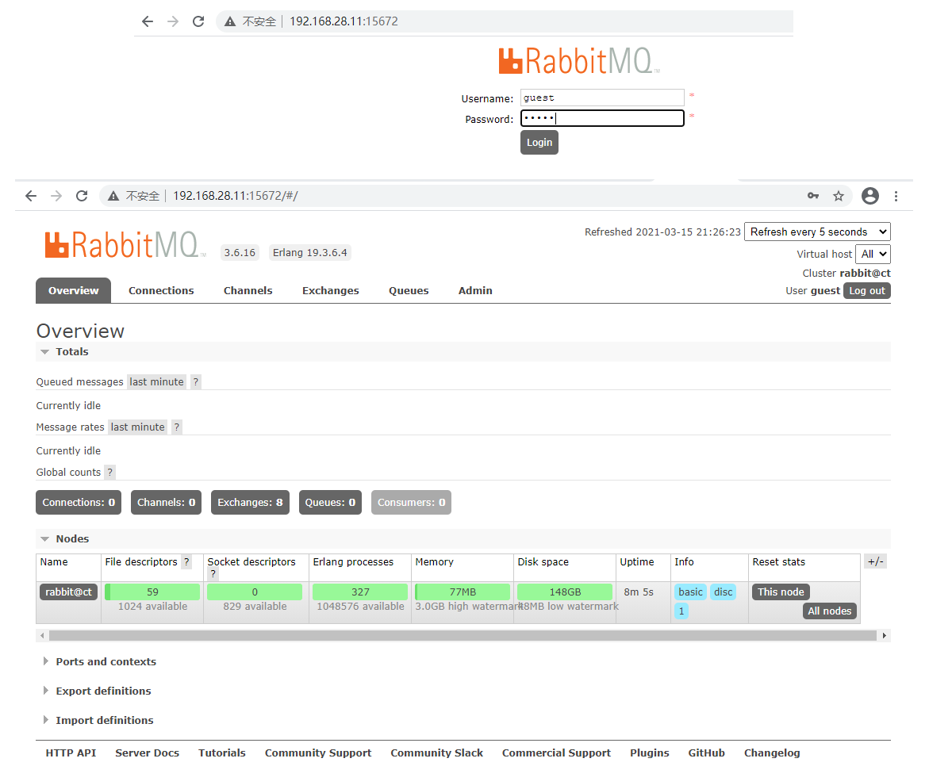Log out the guest user
Viewport: 929px width, 766px height.
(867, 290)
